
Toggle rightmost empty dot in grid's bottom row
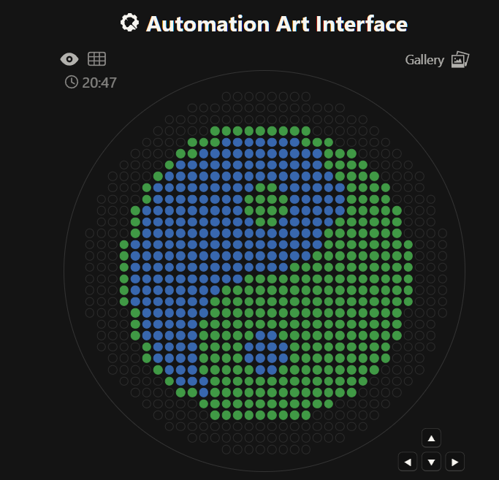coord(305,449)
